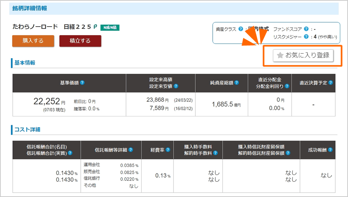Click the green P icon after 日経225
This screenshot has height=197, width=348.
(x=96, y=27)
